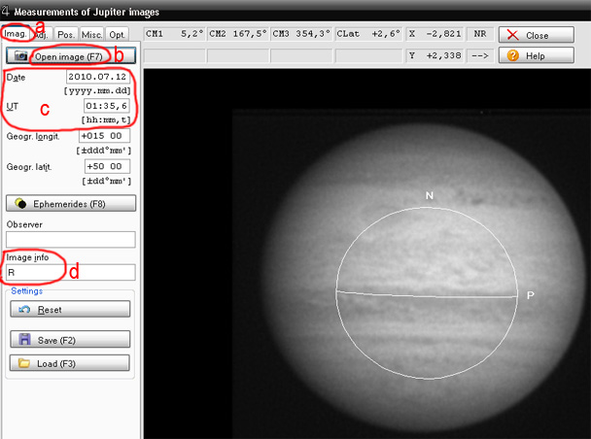
Task: Load settings using the folder button
Action: point(70,363)
